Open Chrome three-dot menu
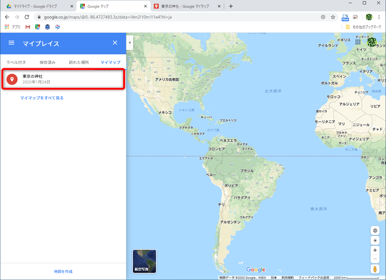Viewport: 386px width, 280px height. click(x=379, y=17)
